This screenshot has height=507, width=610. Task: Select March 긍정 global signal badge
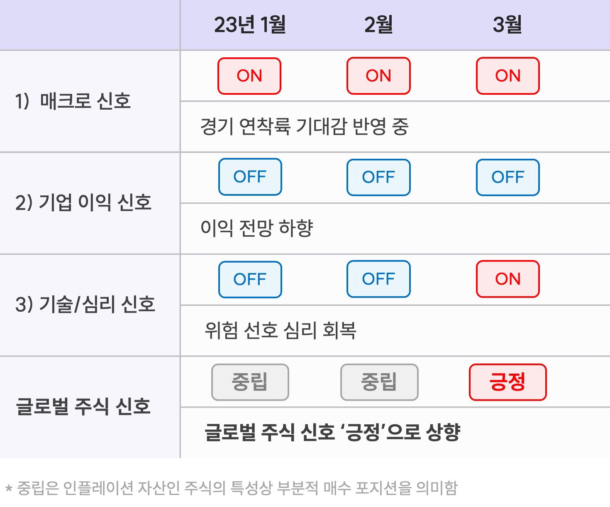coord(508,382)
